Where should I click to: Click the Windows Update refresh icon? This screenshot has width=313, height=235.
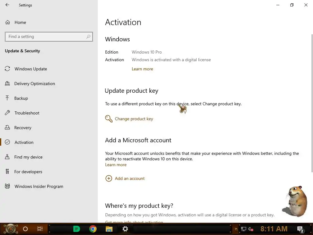pos(7,69)
